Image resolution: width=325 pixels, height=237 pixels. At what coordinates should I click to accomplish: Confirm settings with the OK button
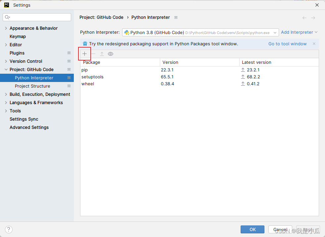252,229
